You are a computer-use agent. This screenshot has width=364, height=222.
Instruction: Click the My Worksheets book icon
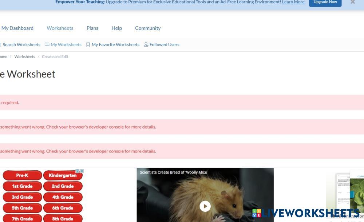click(47, 45)
